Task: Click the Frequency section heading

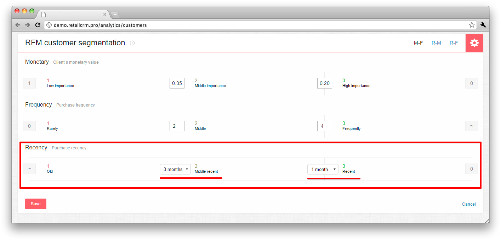Action: (39, 105)
